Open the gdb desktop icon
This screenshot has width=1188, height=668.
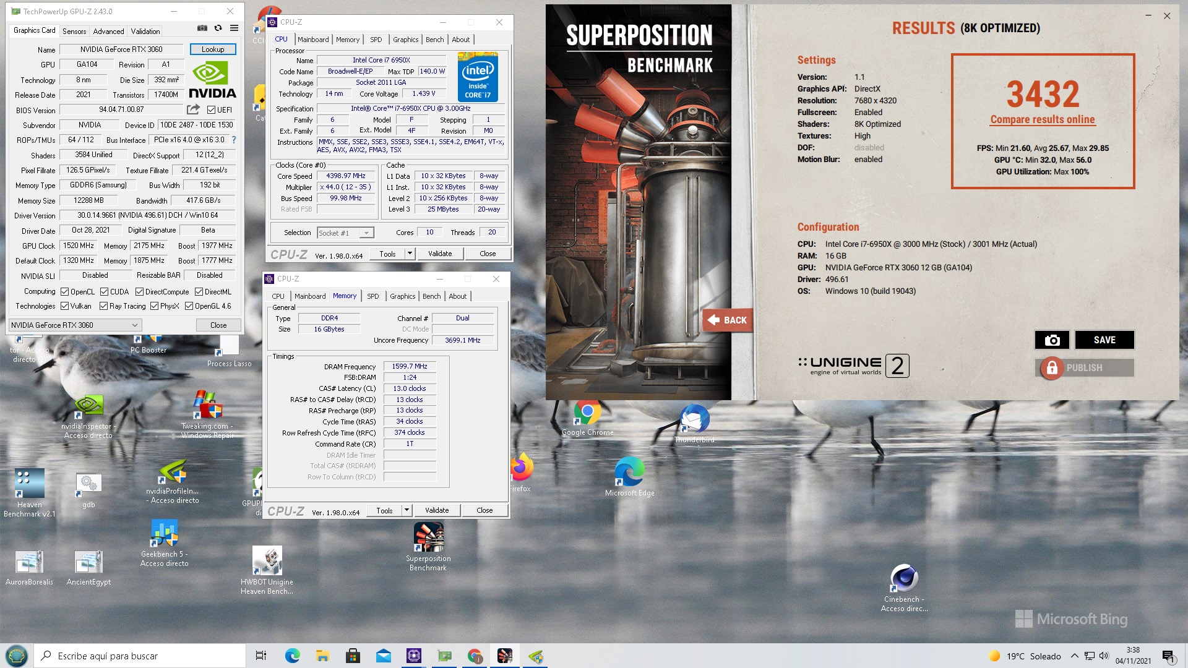tap(88, 490)
